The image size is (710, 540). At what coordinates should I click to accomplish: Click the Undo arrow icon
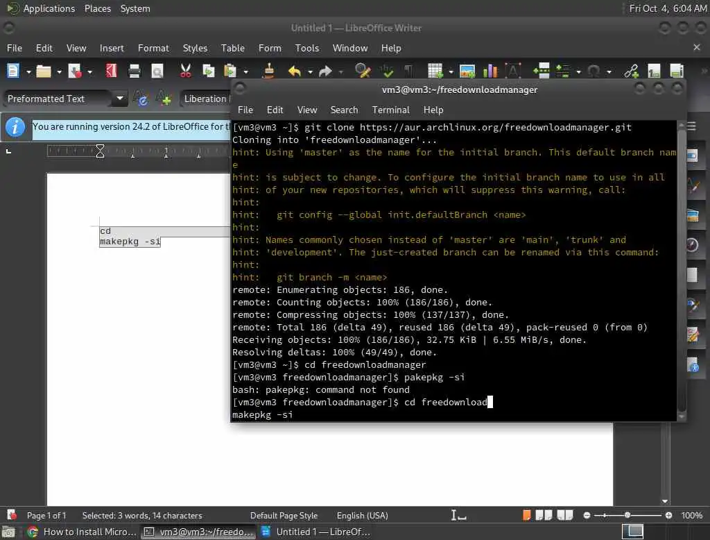click(x=295, y=71)
